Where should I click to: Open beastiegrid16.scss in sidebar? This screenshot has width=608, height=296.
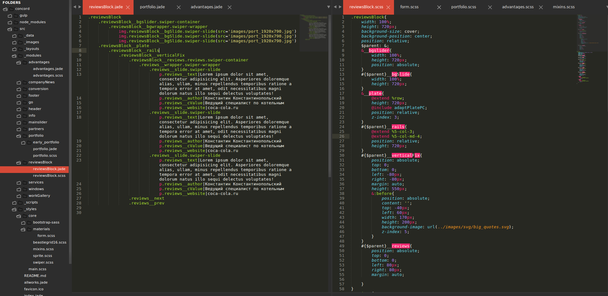tap(50, 242)
